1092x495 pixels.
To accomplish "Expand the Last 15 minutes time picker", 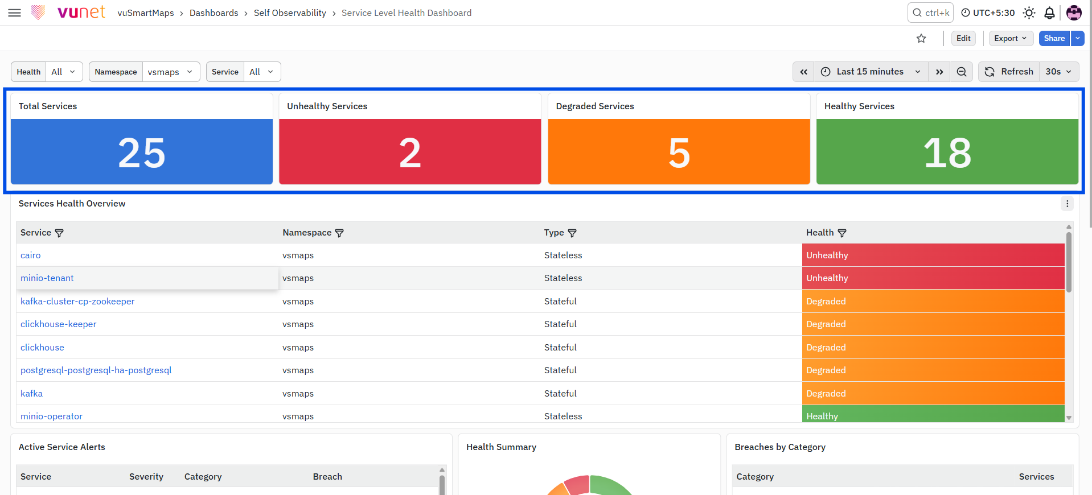I will click(x=871, y=72).
